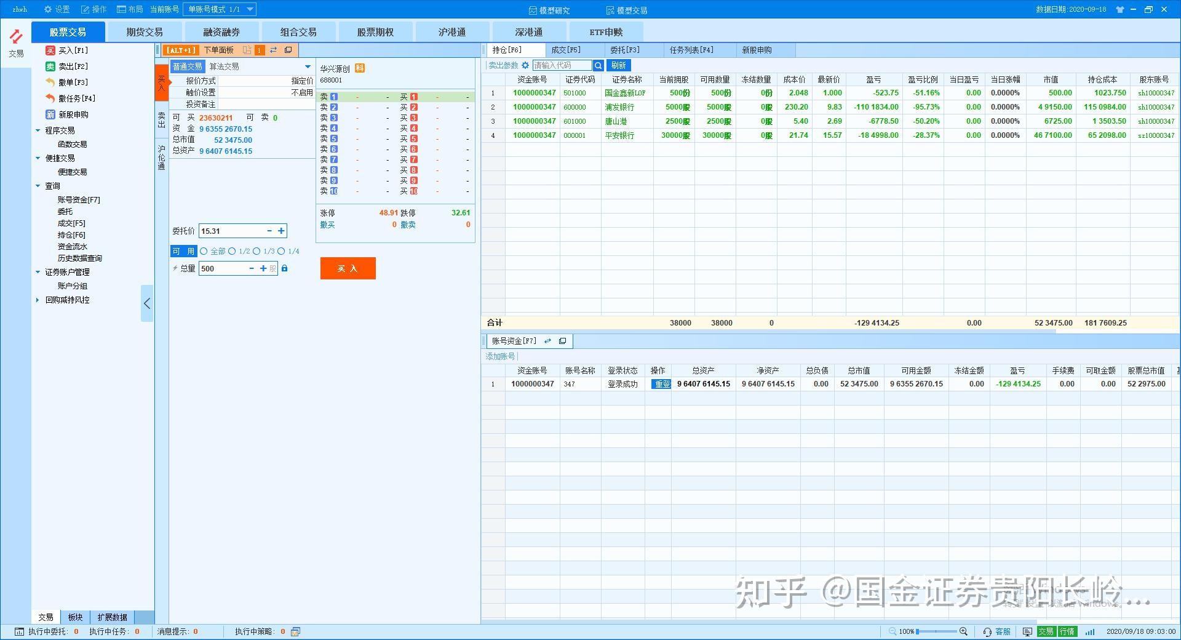
Task: Collapse the 查询 section in the sidebar
Action: pyautogui.click(x=38, y=185)
